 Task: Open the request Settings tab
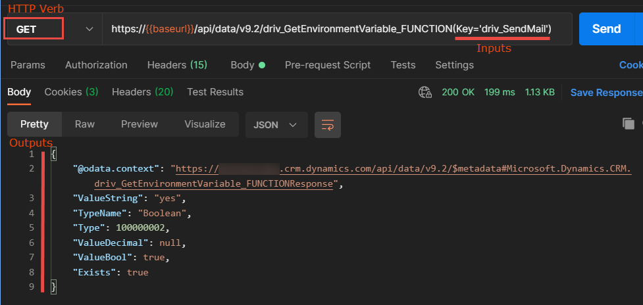(454, 65)
